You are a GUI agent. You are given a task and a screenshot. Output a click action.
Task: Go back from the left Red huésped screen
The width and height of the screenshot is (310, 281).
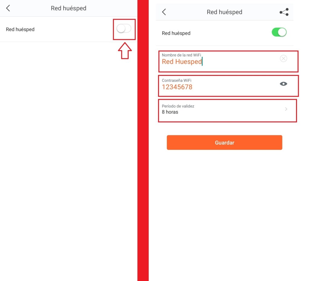(8, 8)
